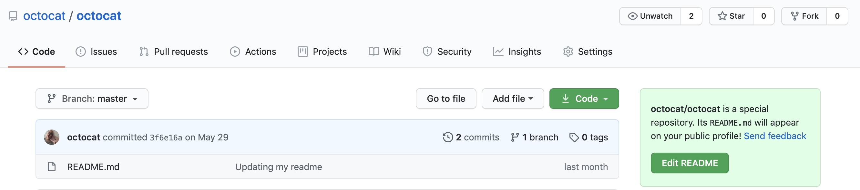Image resolution: width=860 pixels, height=190 pixels.
Task: Click the download icon inside the Code button
Action: click(x=566, y=99)
